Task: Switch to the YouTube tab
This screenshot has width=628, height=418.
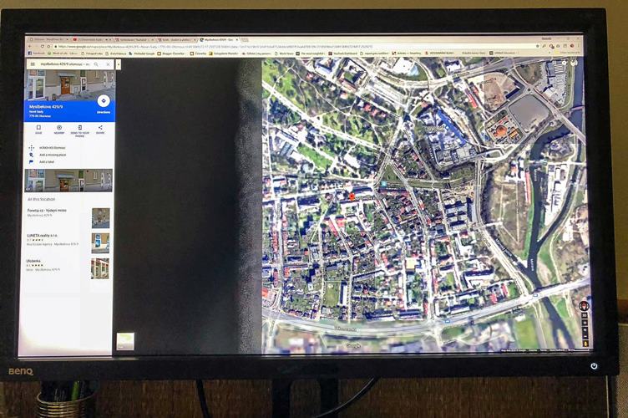Action: [93, 39]
